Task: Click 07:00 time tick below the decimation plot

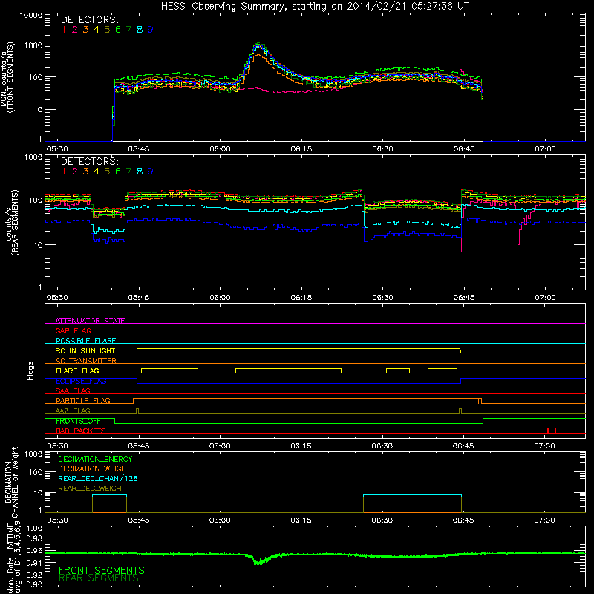Action: pos(544,520)
